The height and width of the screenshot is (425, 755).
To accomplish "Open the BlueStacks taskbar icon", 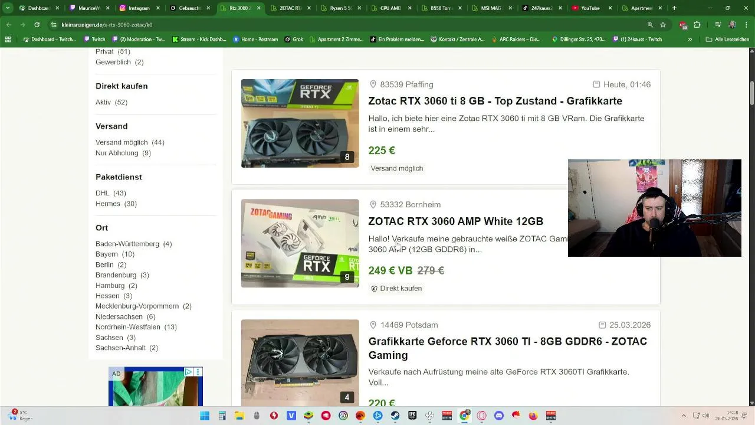I will click(308, 416).
